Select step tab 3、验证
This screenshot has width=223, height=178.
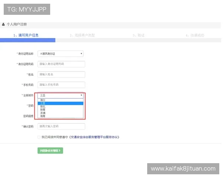coord(139,35)
